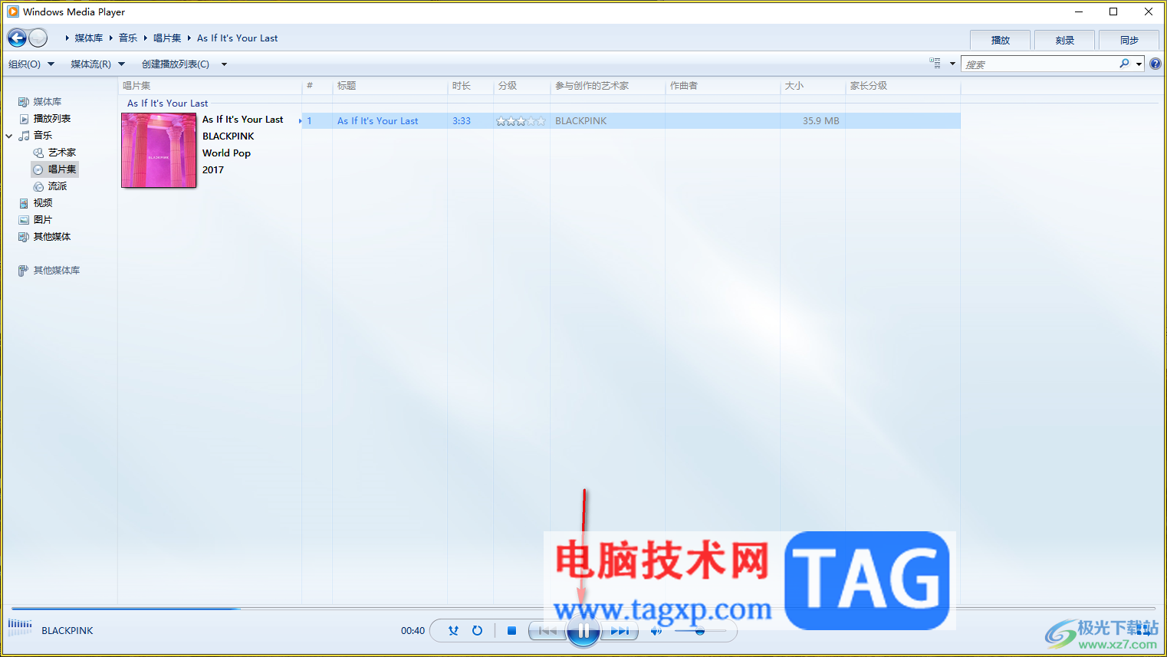
Task: Open the 媒体流(R) menu
Action: click(97, 64)
